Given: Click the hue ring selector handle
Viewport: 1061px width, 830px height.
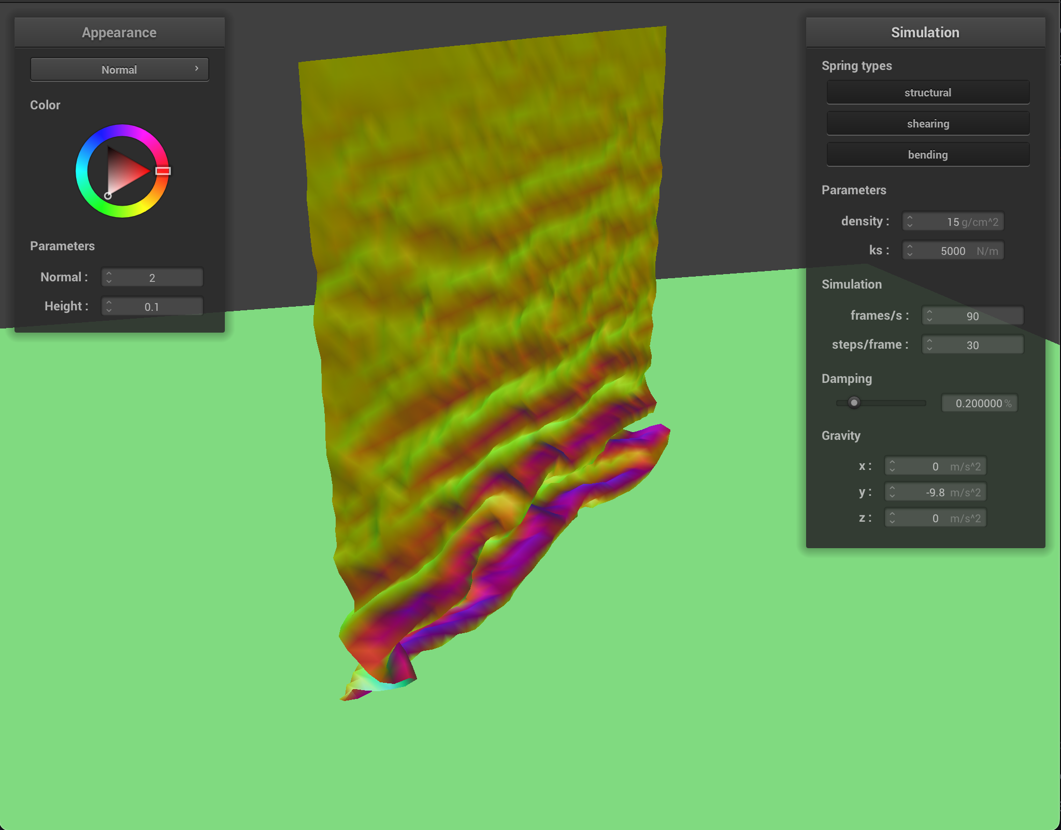Looking at the screenshot, I should point(163,171).
